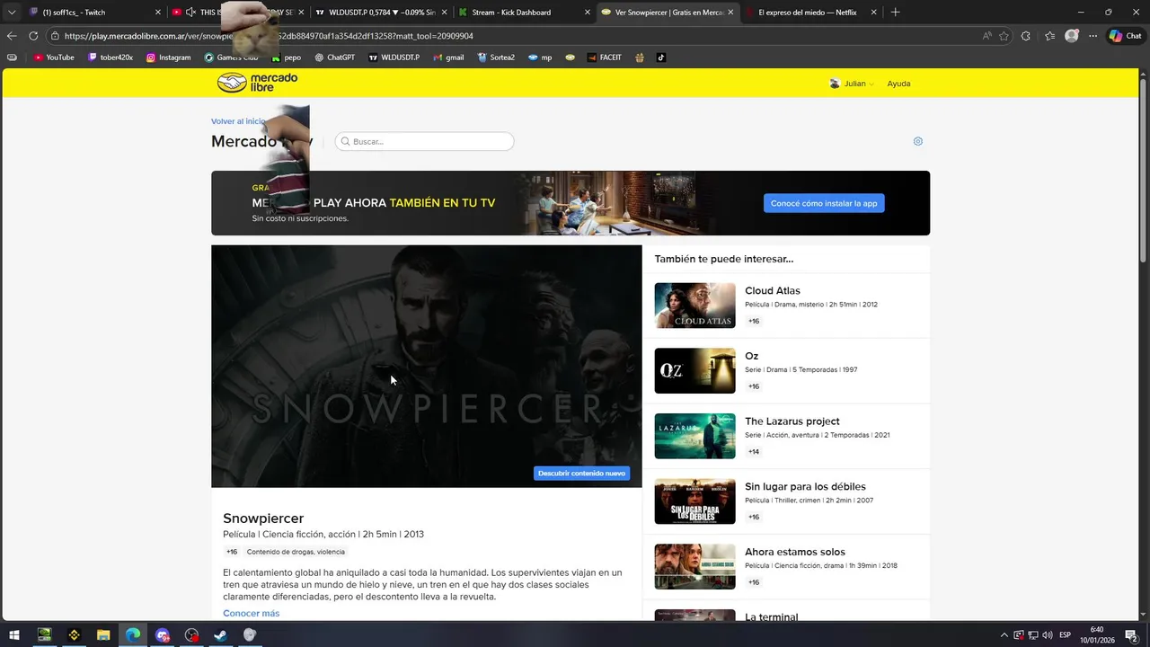Open Ahora estamos solos title
This screenshot has height=647, width=1150.
pyautogui.click(x=795, y=552)
